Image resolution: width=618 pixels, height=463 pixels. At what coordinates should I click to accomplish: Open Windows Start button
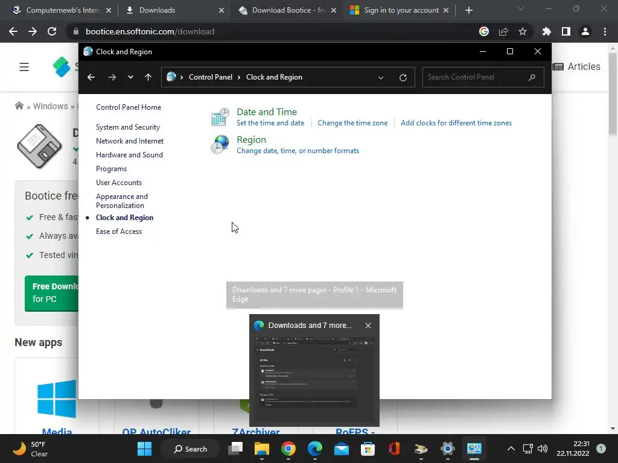144,449
